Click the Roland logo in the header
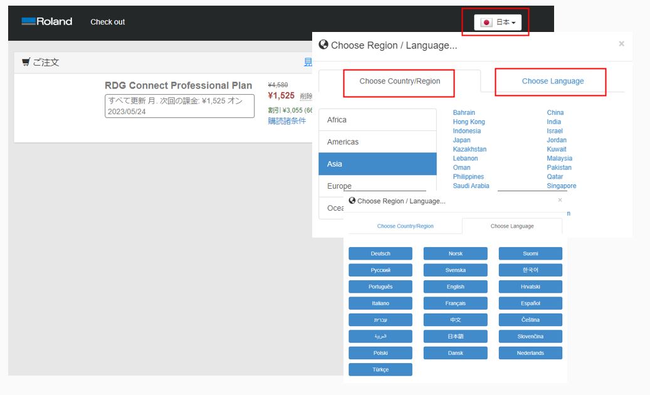The height and width of the screenshot is (395, 650). [x=47, y=21]
